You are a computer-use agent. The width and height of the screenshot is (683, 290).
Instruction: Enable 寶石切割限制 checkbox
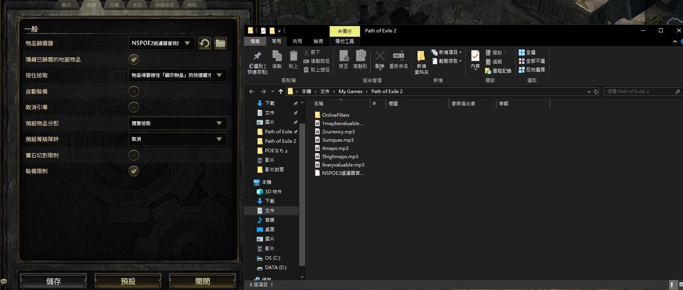[x=134, y=155]
